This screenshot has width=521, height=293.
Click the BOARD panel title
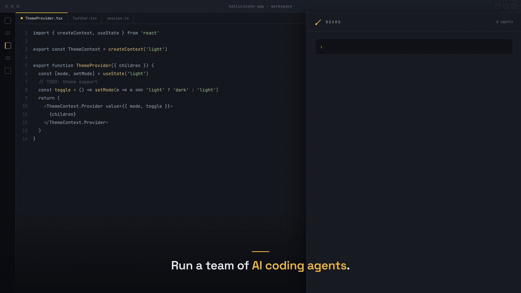click(333, 22)
